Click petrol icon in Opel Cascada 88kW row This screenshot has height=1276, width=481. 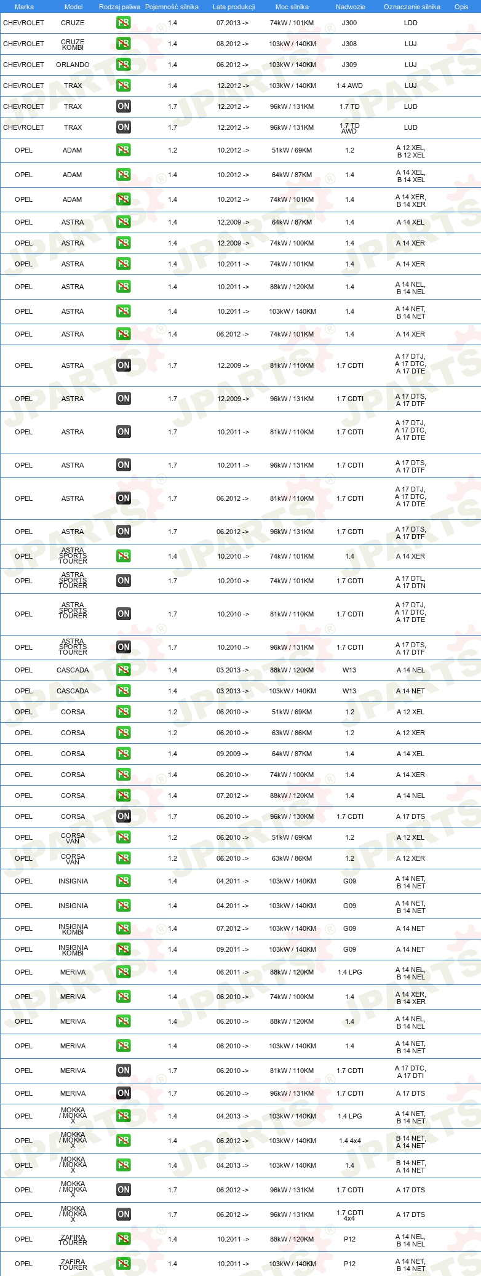tap(124, 670)
